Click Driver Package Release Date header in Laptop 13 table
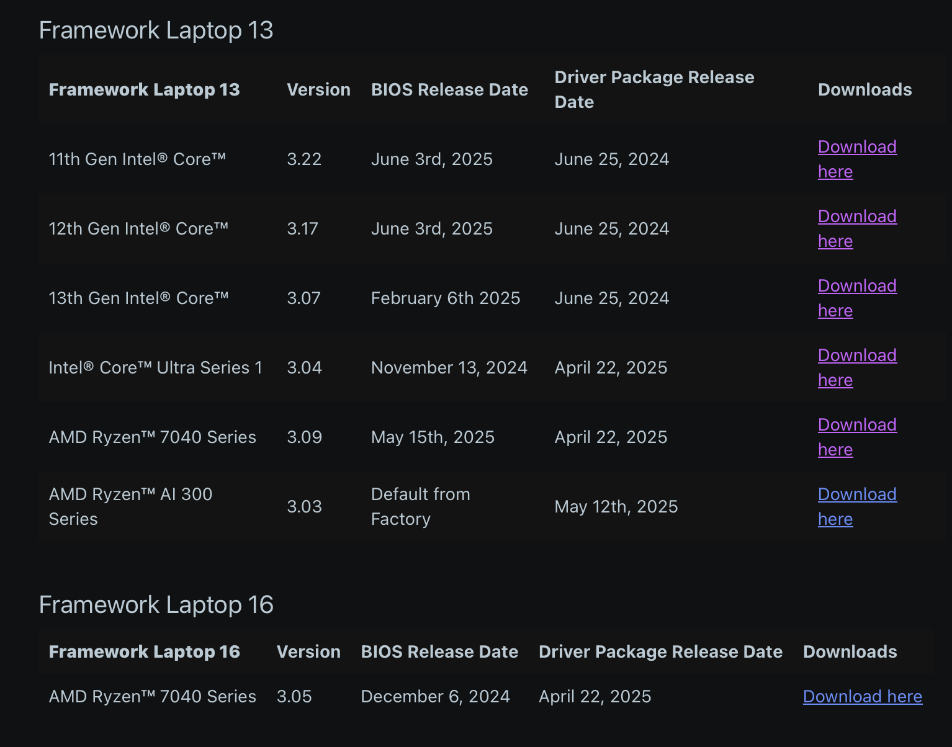 [x=653, y=89]
